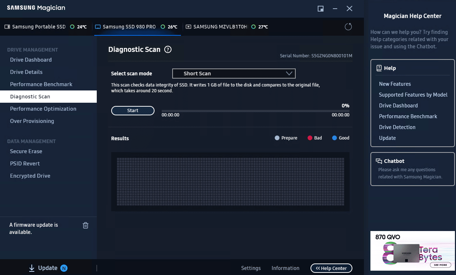Click the 27°C temperature reading
The image size is (456, 275).
click(x=263, y=27)
